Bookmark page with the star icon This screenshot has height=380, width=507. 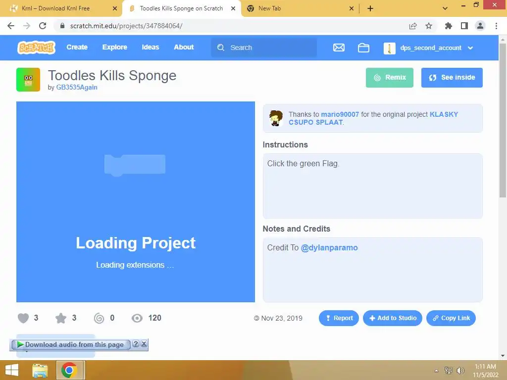pos(429,26)
